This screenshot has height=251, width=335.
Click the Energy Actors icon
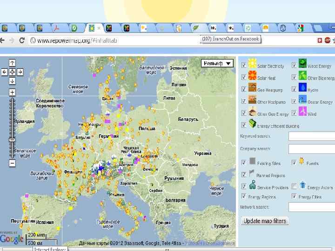[x=302, y=185]
